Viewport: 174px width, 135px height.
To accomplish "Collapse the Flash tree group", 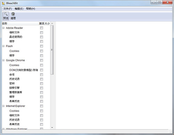I will 3,46.
